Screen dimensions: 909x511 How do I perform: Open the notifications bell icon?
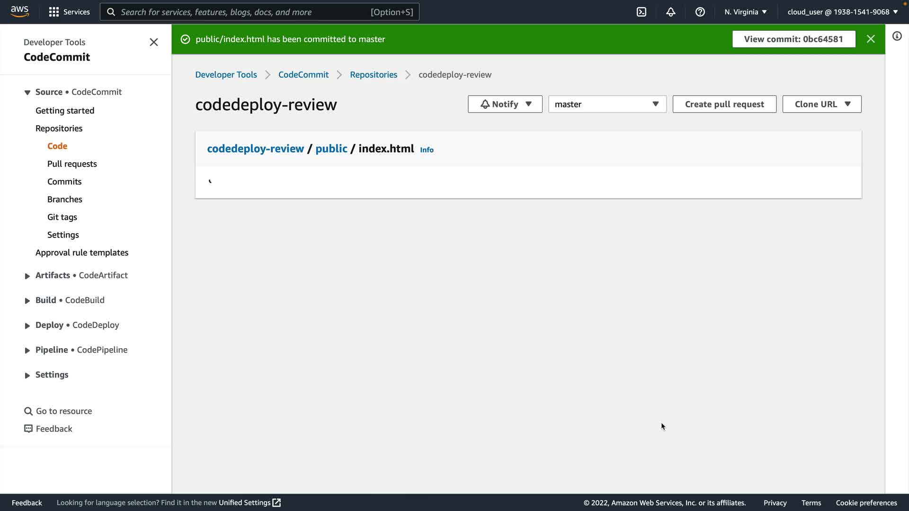(x=670, y=12)
